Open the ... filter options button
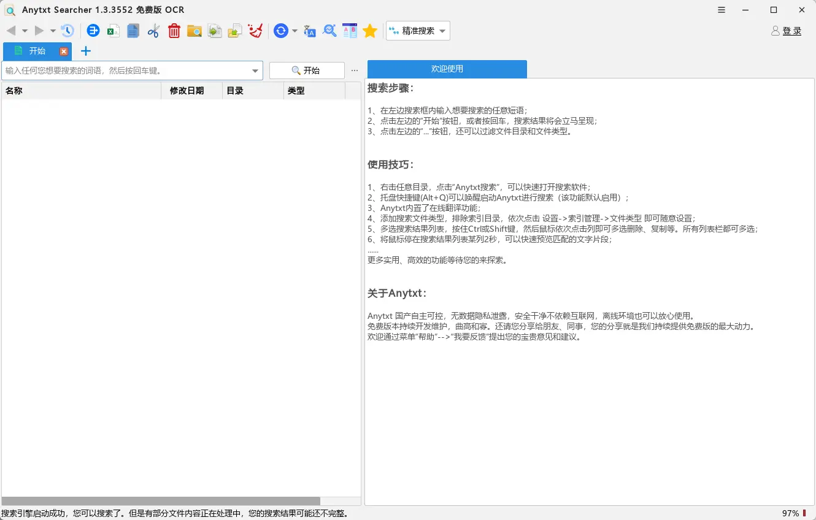Image resolution: width=816 pixels, height=520 pixels. click(x=355, y=71)
